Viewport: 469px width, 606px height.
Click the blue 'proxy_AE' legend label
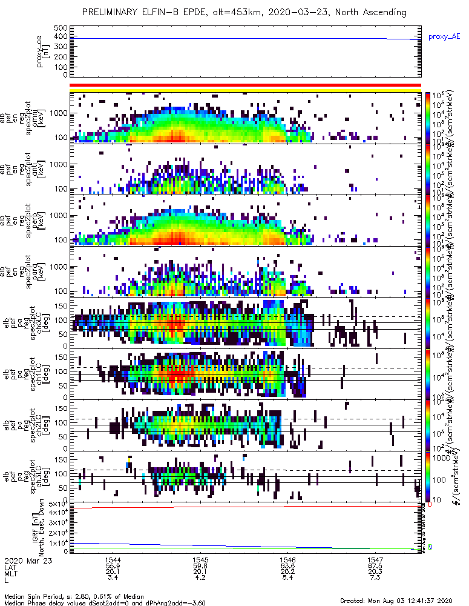click(x=444, y=37)
